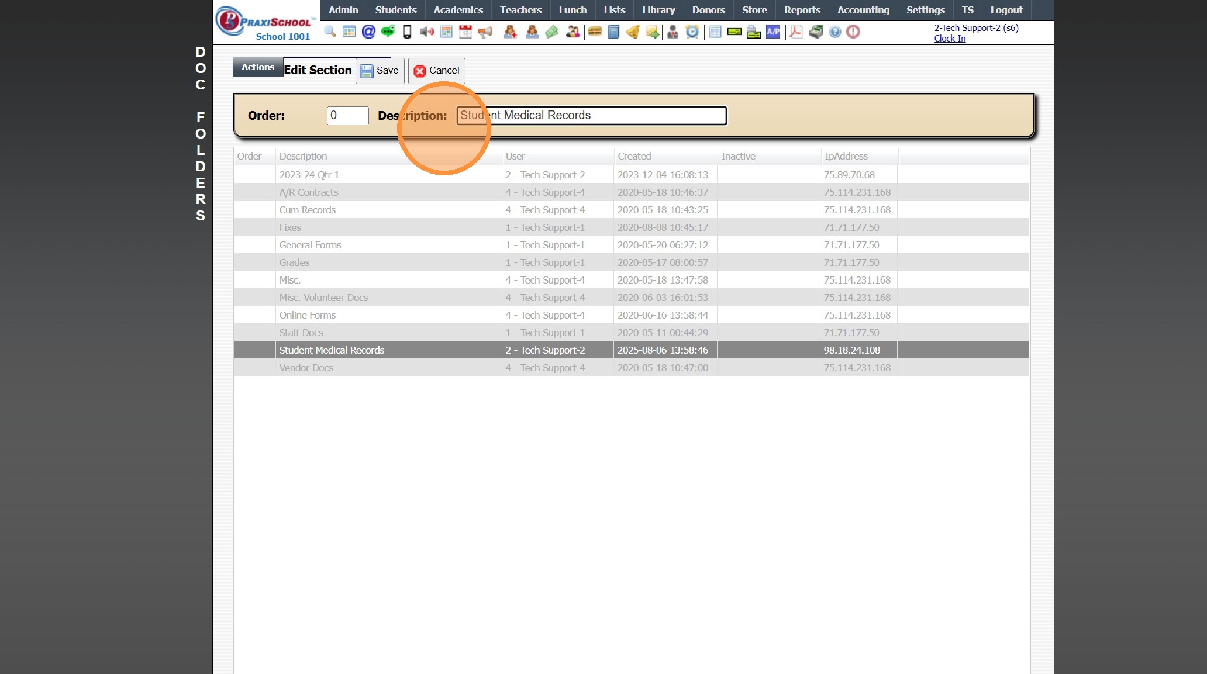Viewport: 1207px width, 674px height.
Task: Click the PDF document icon
Action: pos(796,32)
